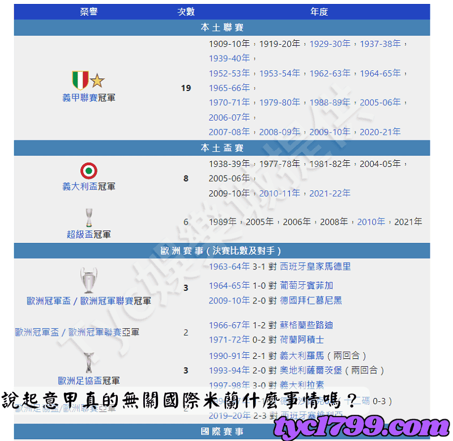Click the 2007-08年 season link
453x441 pixels.
229,132
